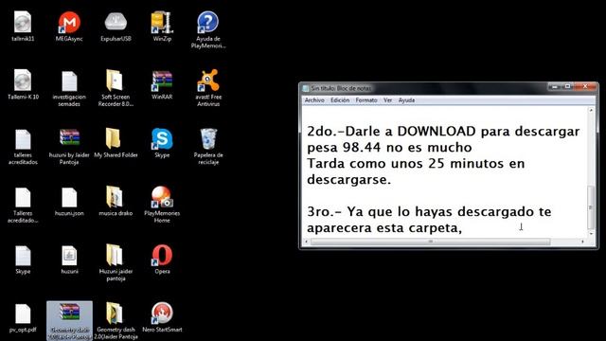Open the Ver menu in Notepad
Screen dimensions: 606x341
click(387, 100)
